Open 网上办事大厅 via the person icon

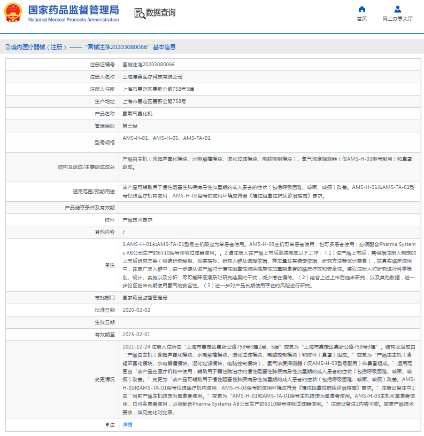point(397,9)
